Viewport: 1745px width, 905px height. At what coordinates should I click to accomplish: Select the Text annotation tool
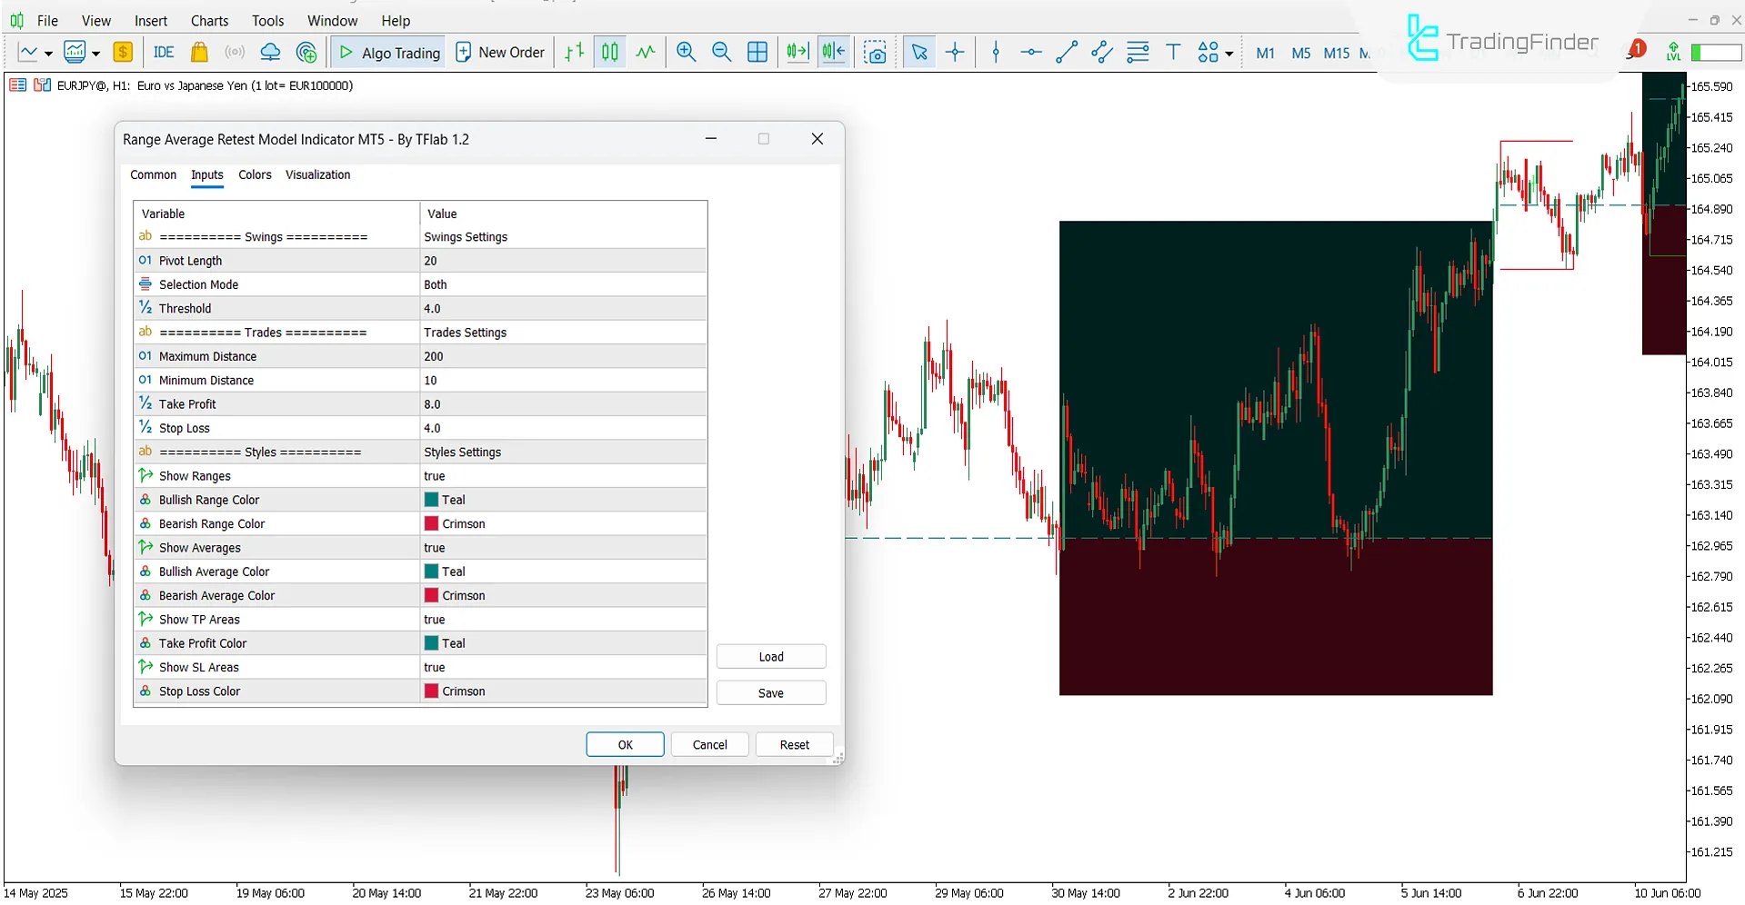(1173, 52)
